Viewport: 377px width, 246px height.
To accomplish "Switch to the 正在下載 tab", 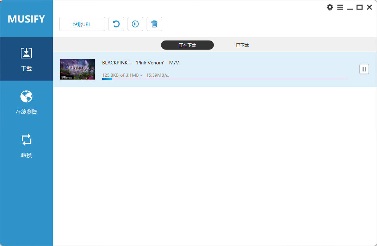I will [187, 45].
